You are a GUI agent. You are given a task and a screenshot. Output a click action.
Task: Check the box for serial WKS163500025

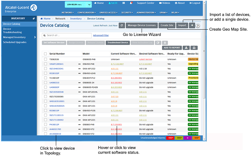tap(46, 106)
